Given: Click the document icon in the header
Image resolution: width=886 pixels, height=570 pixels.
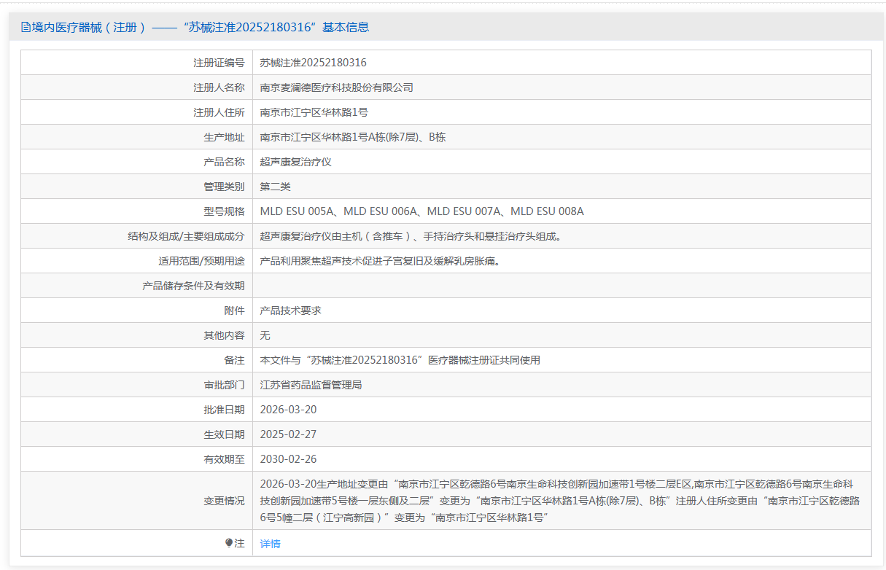Looking at the screenshot, I should pos(26,28).
